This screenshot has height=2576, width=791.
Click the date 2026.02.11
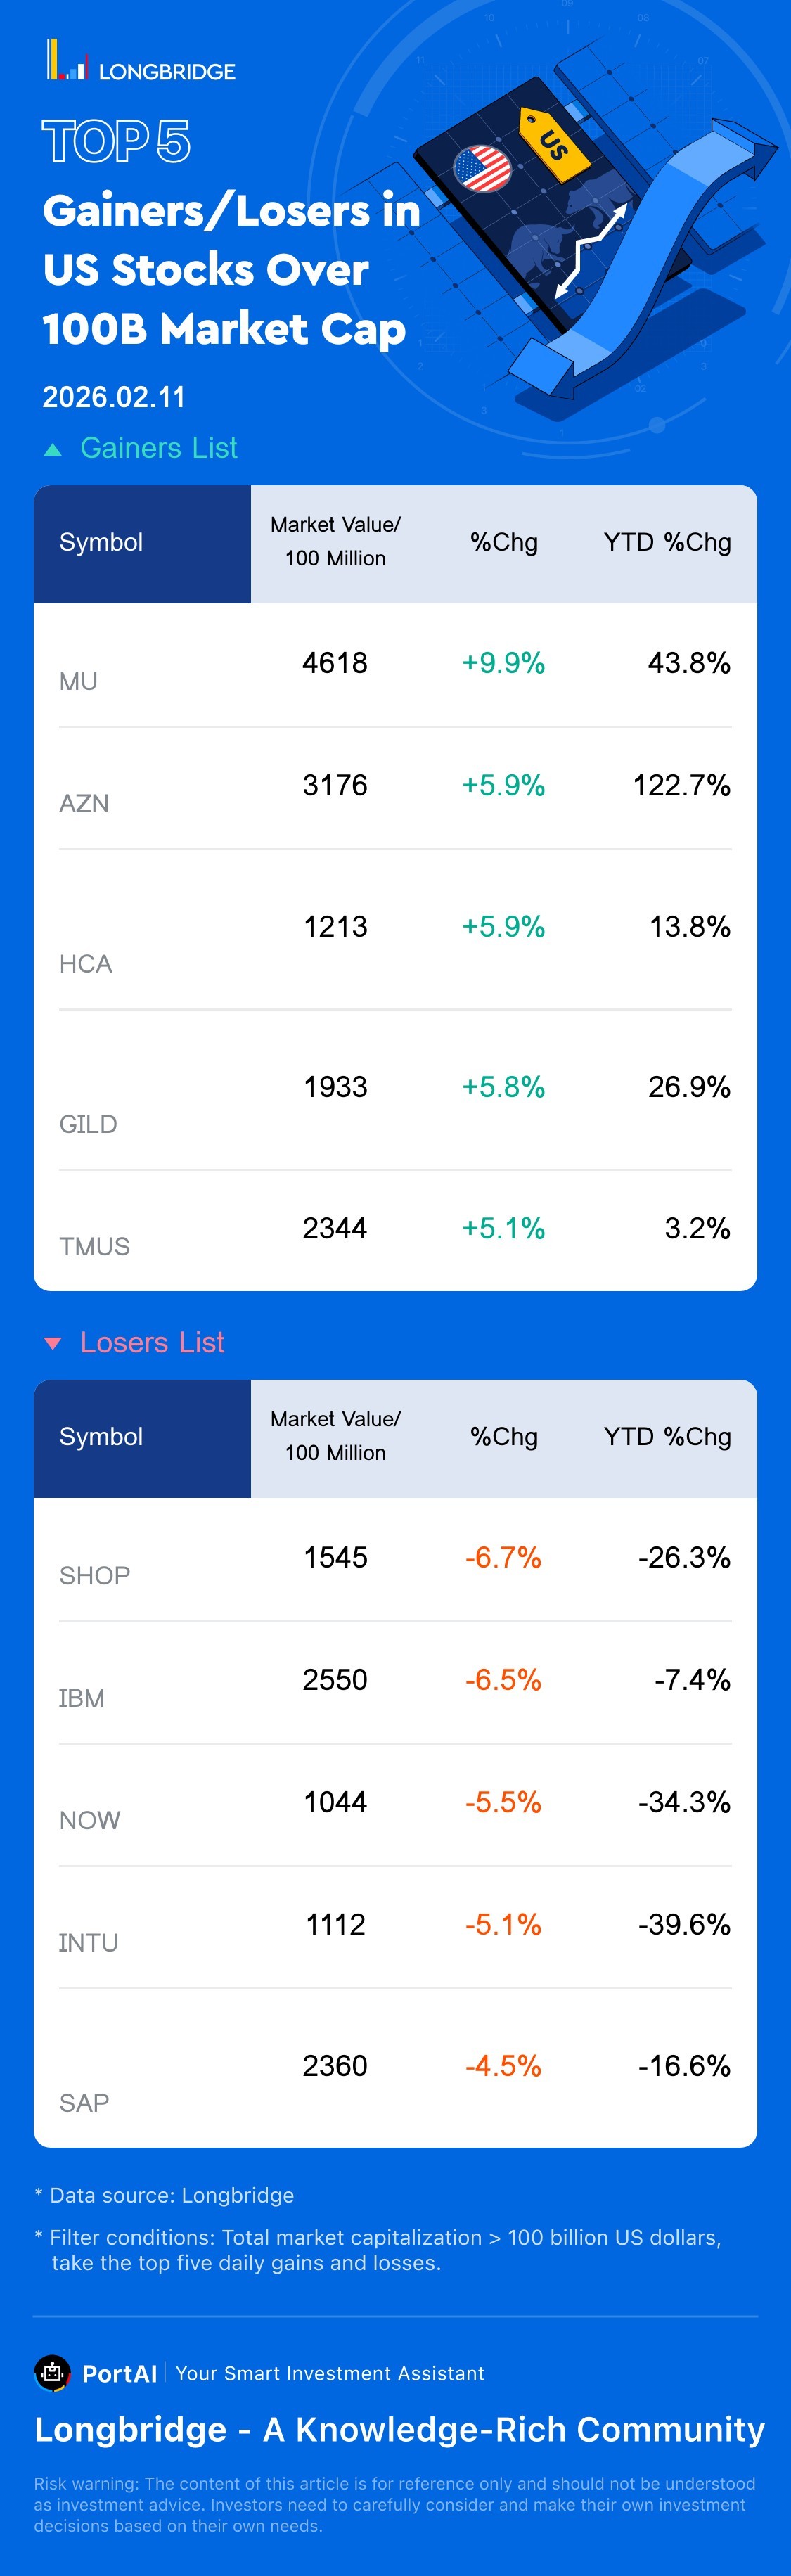114,397
